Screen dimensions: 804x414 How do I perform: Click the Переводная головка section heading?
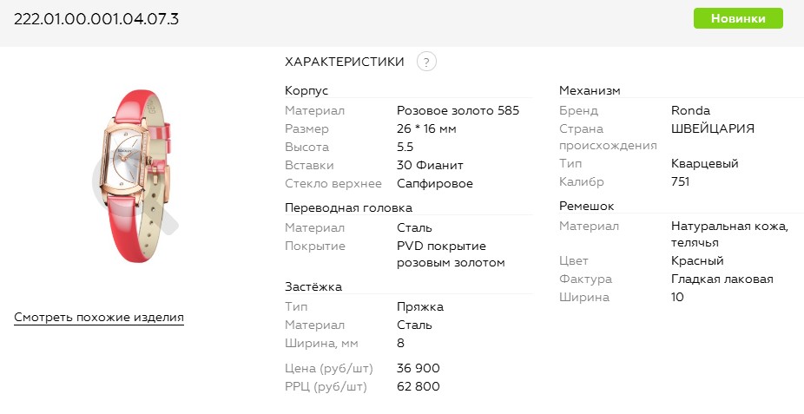[348, 207]
